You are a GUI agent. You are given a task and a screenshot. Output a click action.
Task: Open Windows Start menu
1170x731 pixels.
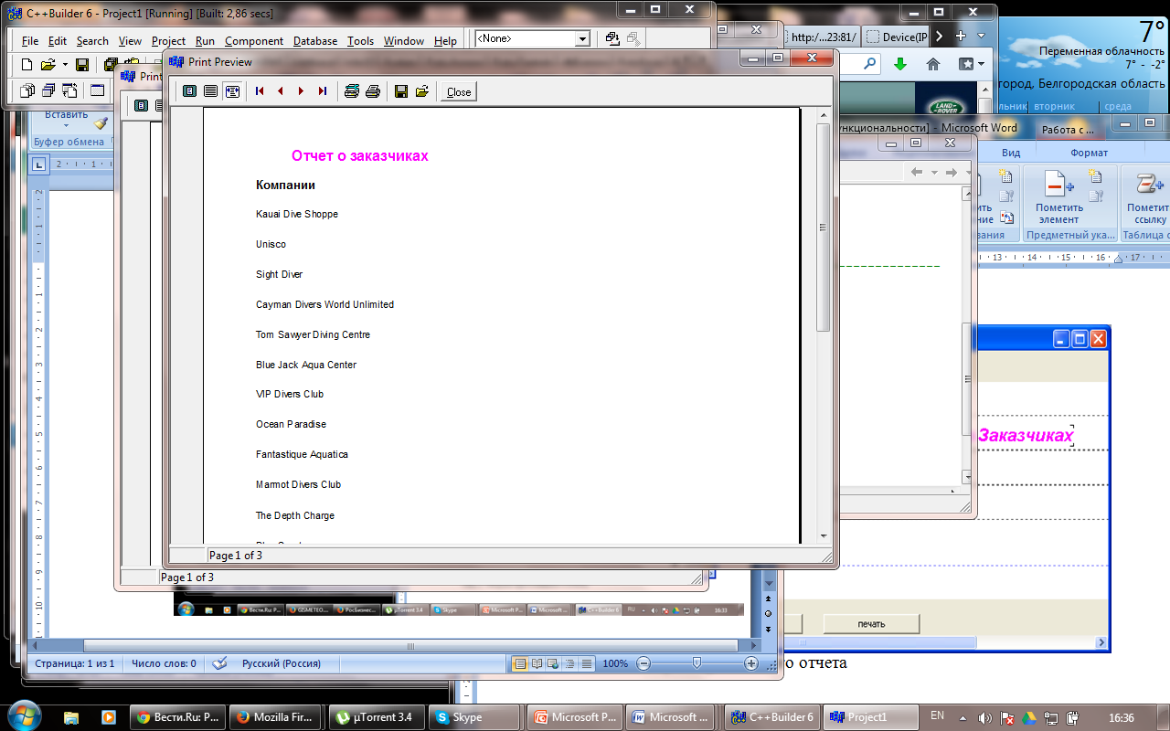[23, 716]
